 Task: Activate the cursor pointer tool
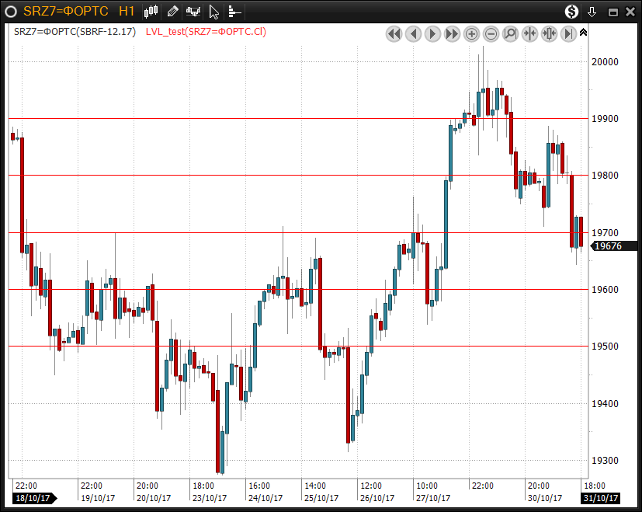(x=214, y=12)
